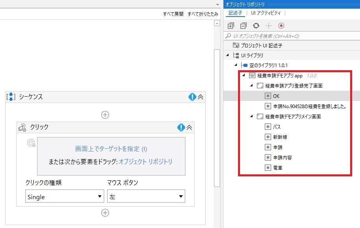Viewport: 360px width, 228px height.
Task: Add activity with plus above クリック
Action: (x=105, y=115)
